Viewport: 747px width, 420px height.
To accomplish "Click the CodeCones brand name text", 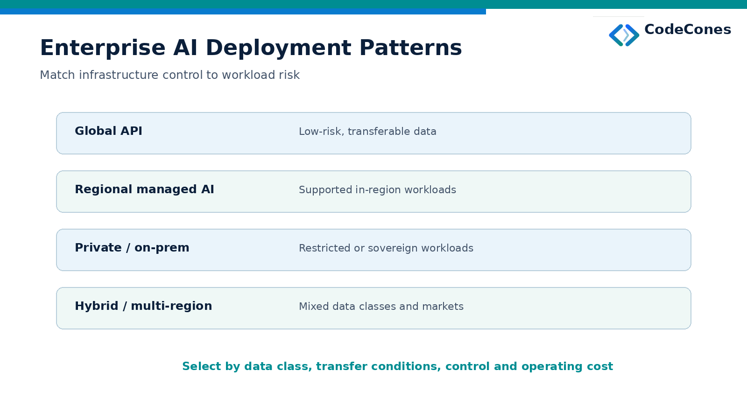I will point(688,29).
